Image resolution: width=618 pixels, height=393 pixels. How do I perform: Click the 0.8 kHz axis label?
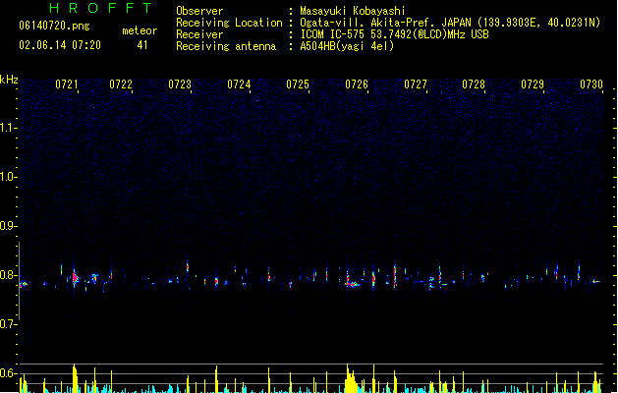click(x=8, y=275)
